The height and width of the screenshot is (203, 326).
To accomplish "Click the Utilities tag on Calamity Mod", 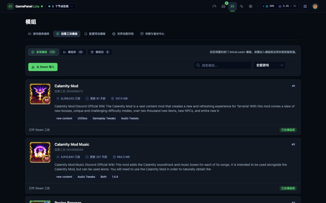I will point(82,118).
